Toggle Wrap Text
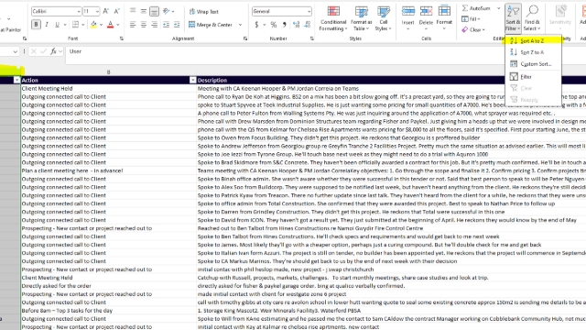Viewport: 586px width, 330px height. coord(203,12)
